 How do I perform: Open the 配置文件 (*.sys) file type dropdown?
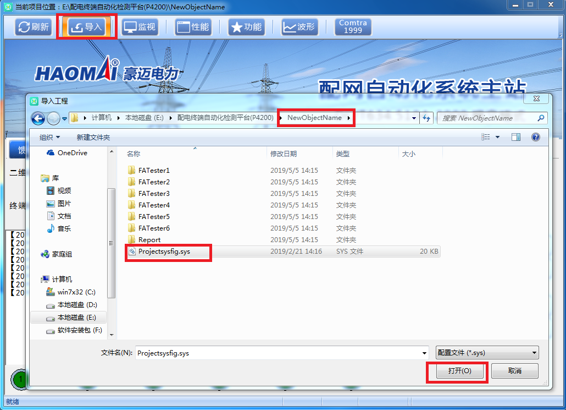pos(486,353)
